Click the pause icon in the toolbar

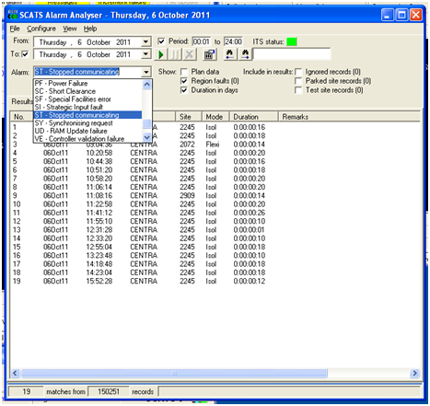(x=175, y=54)
